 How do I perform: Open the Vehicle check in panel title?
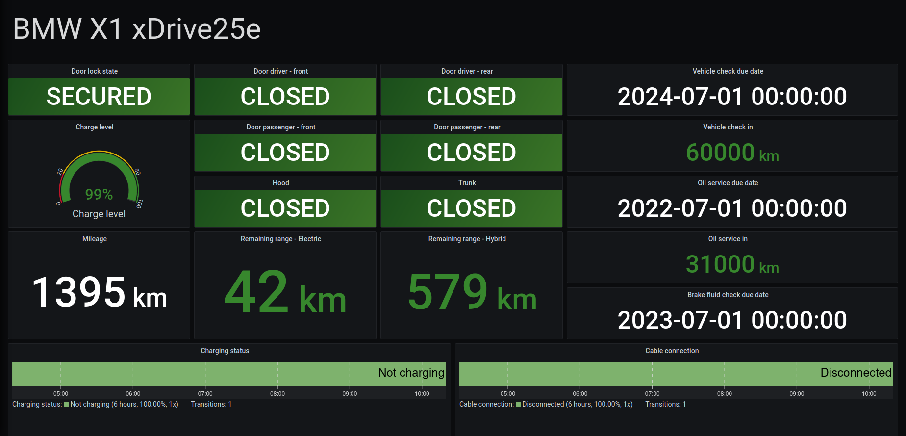[728, 127]
